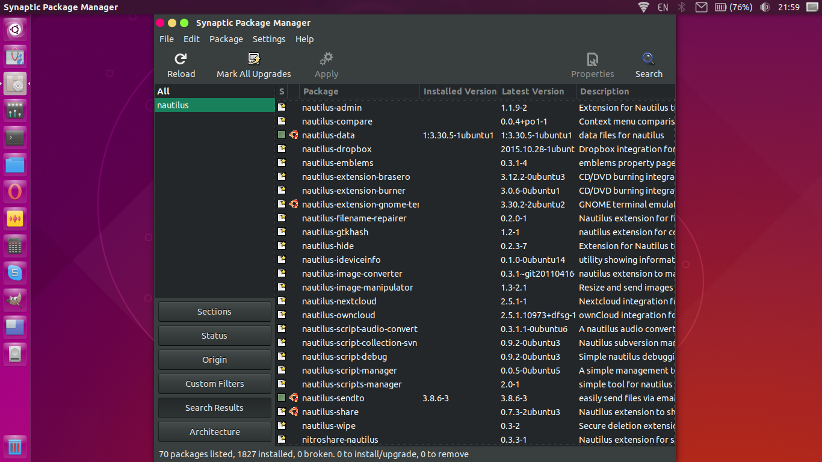The image size is (822, 462).
Task: Click Ubuntu logo beside nautilus-share
Action: tap(294, 412)
